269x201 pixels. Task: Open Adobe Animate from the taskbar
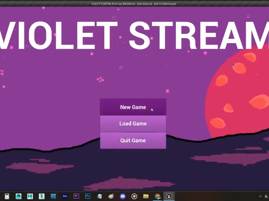click(x=65, y=196)
